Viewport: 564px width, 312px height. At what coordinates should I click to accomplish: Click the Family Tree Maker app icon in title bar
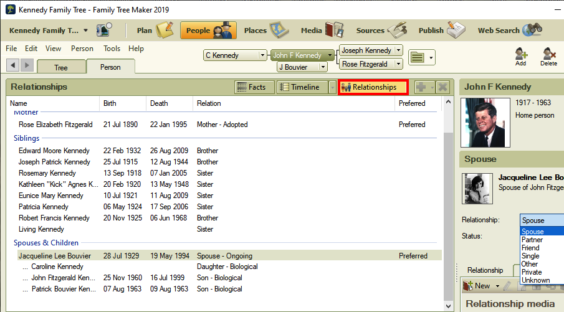point(11,9)
